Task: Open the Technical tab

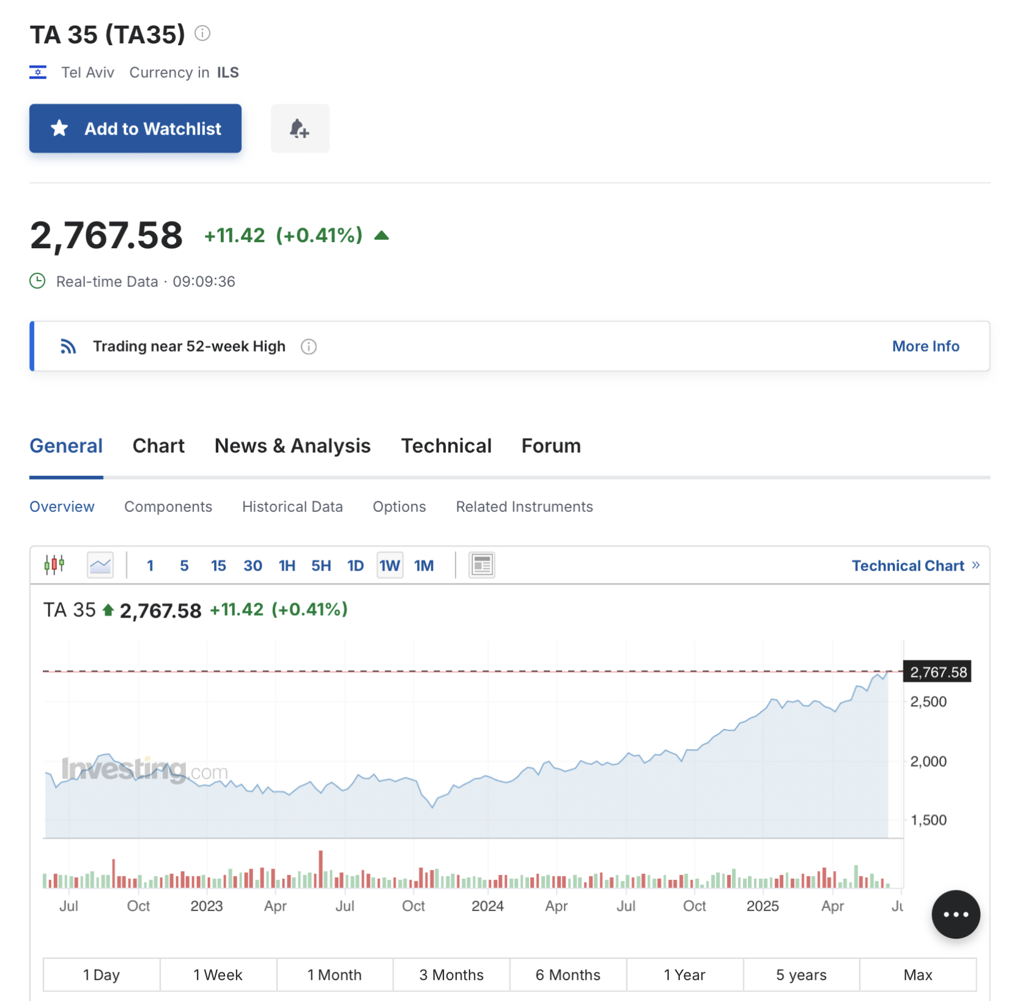Action: (x=446, y=446)
